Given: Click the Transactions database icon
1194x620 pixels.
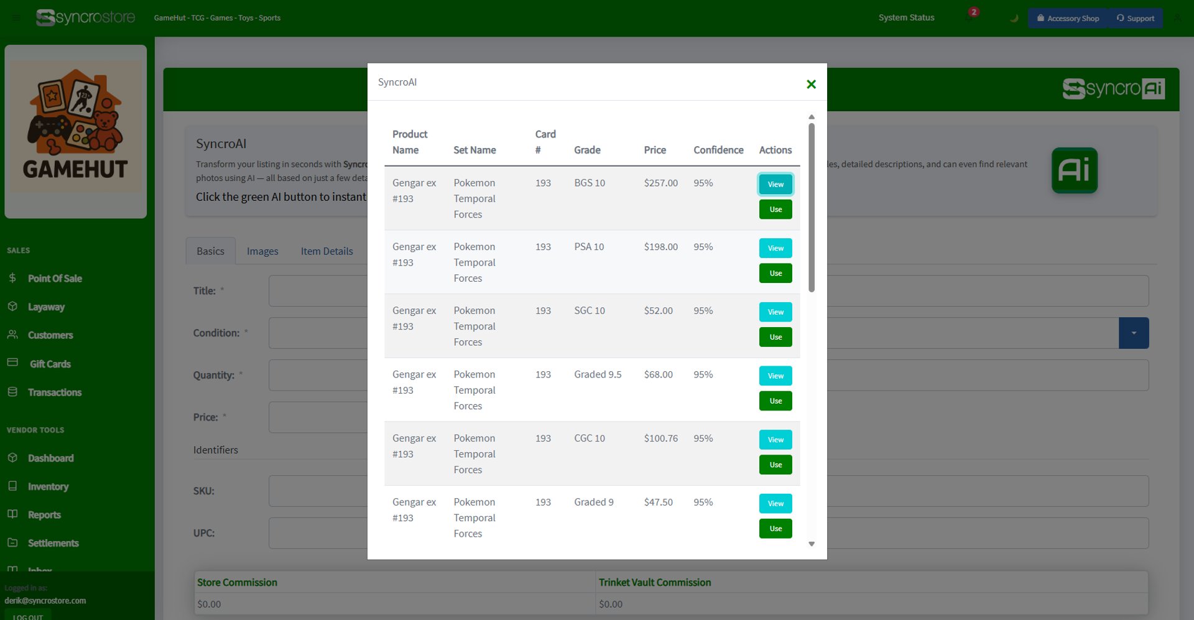Looking at the screenshot, I should tap(12, 392).
